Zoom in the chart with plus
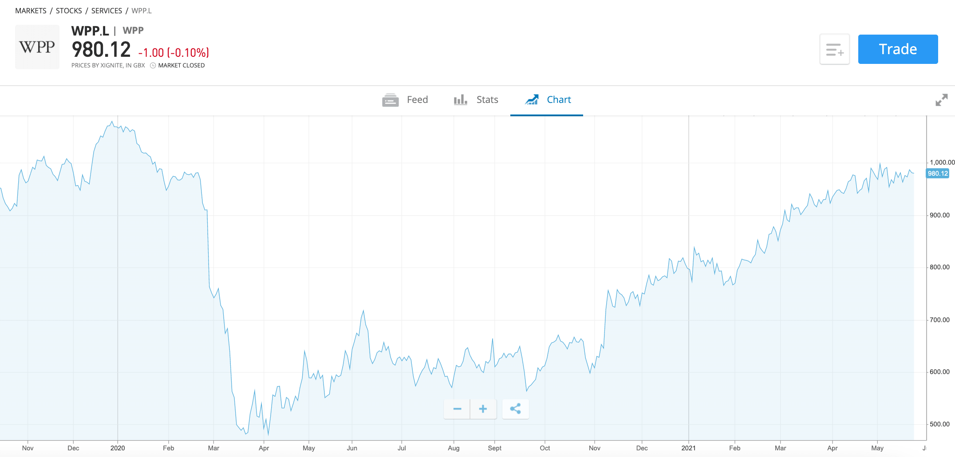The width and height of the screenshot is (955, 457). (x=483, y=409)
